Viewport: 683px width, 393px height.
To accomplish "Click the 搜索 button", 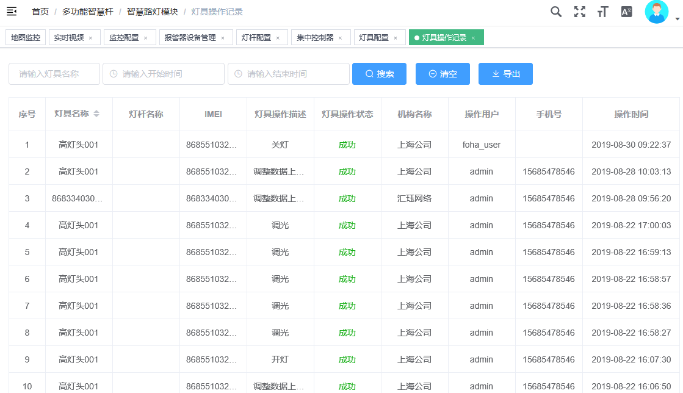I will point(379,74).
